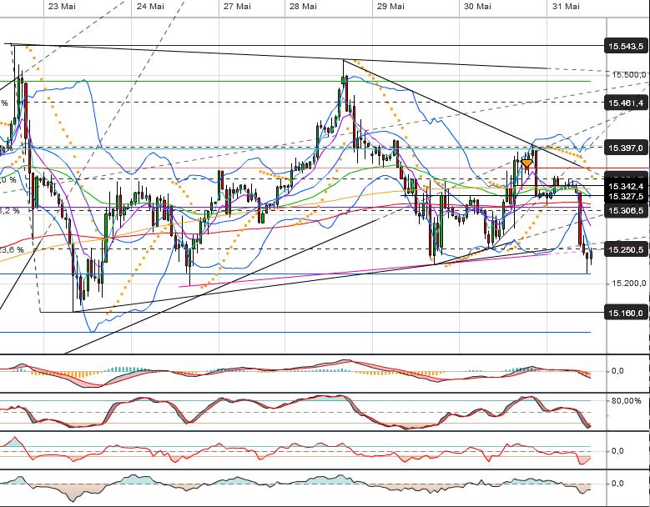Click the orange down-arrow marker on the chart

527,163
